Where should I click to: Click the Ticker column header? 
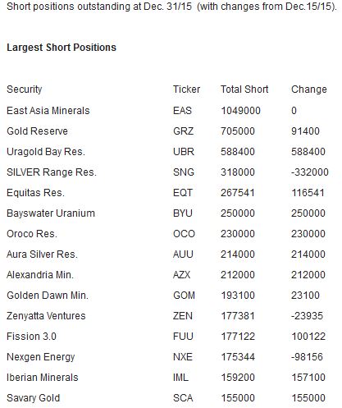click(x=186, y=89)
